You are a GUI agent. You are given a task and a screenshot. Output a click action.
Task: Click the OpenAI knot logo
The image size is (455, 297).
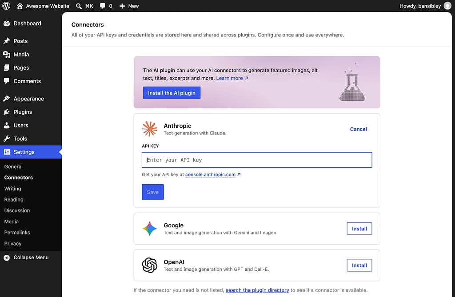[150, 265]
